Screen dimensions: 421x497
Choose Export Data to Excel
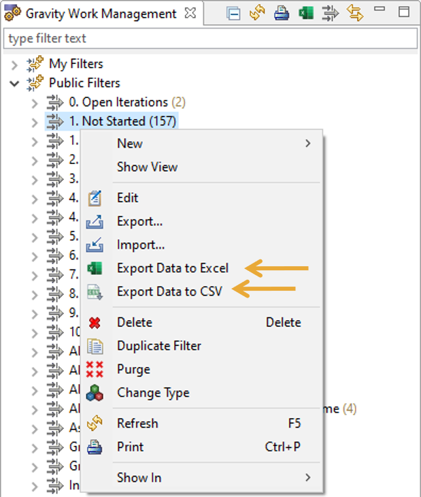click(x=172, y=268)
